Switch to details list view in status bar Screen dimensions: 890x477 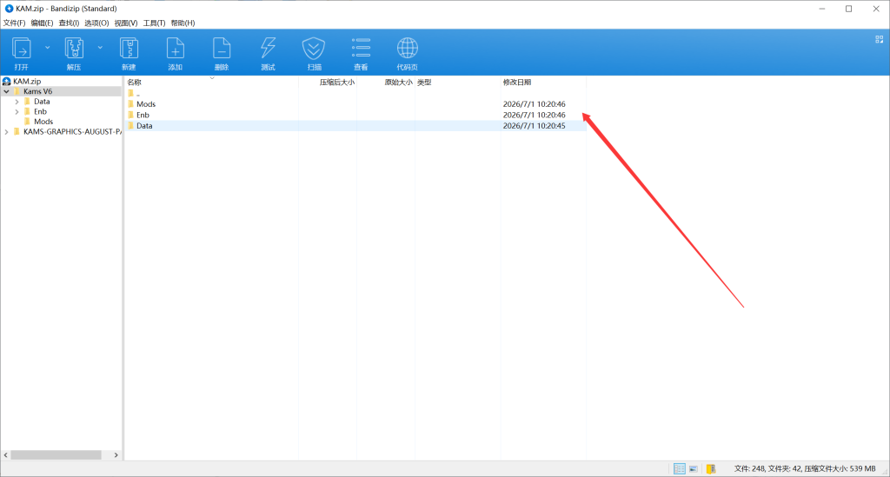pos(679,468)
